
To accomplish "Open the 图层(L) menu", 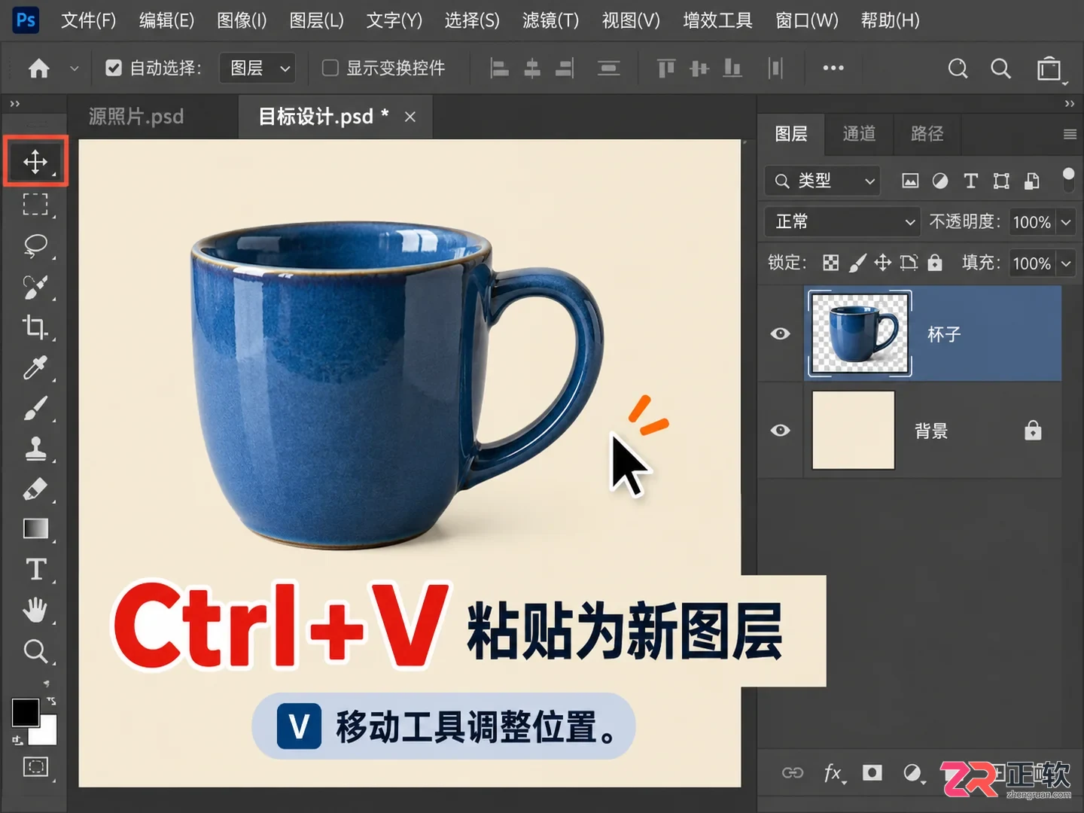I will [317, 20].
